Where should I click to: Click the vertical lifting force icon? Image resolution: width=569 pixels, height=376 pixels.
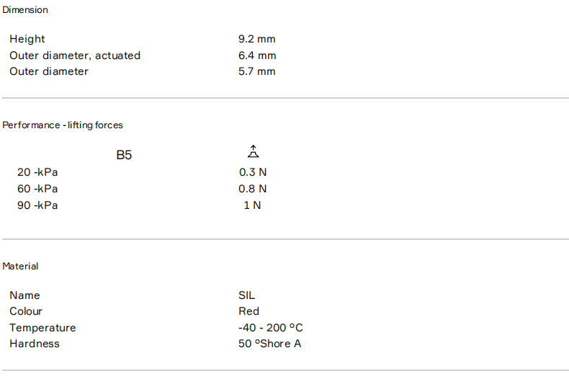point(253,152)
